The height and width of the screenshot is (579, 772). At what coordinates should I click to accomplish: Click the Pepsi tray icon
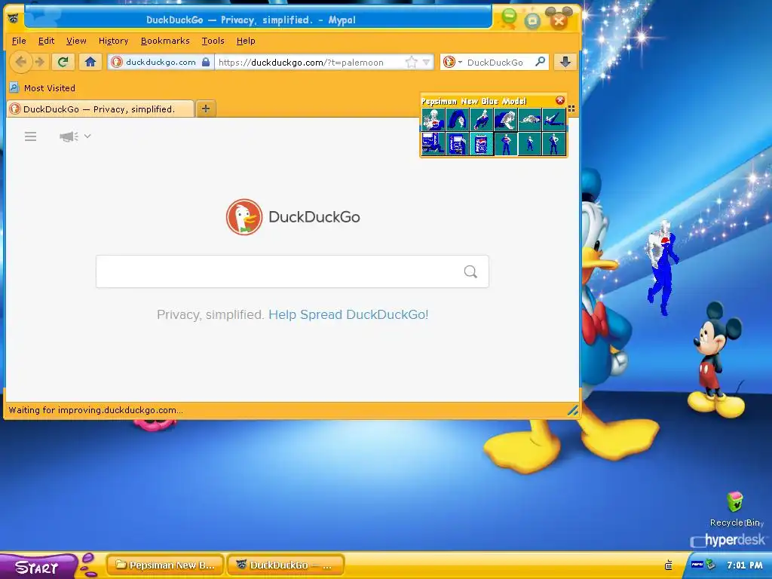click(697, 565)
